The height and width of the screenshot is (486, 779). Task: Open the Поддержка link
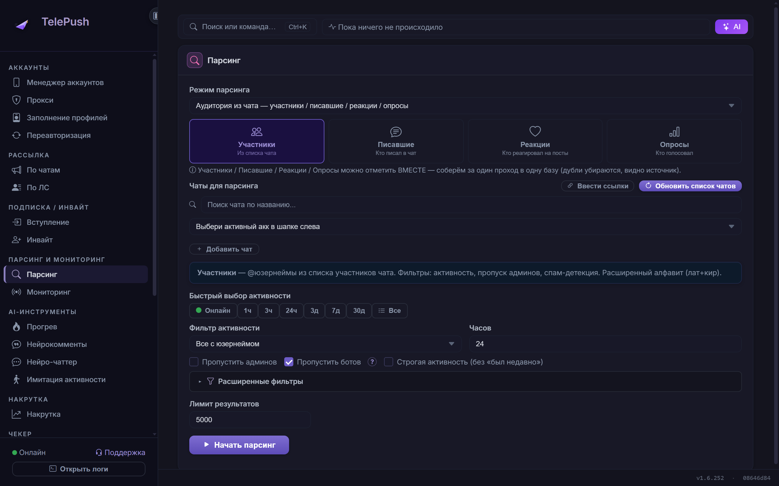tap(121, 452)
